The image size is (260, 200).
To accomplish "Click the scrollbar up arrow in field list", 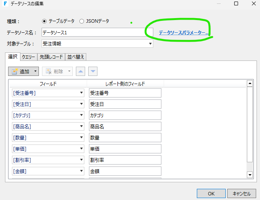I will [x=250, y=83].
